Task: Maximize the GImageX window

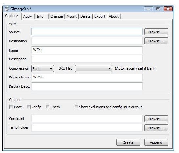Action: 158,9
